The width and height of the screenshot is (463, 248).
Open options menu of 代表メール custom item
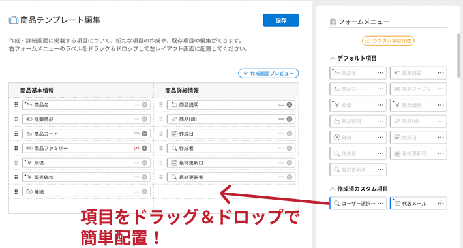click(x=441, y=203)
